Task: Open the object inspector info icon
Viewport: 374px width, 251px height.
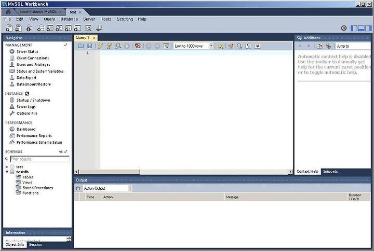Action: (x=29, y=28)
